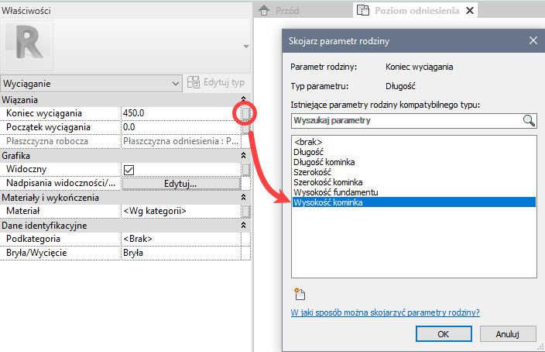Screen dimensions: 545x352
Task: Select Wysokość kominka in parameter list
Action: pyautogui.click(x=329, y=202)
